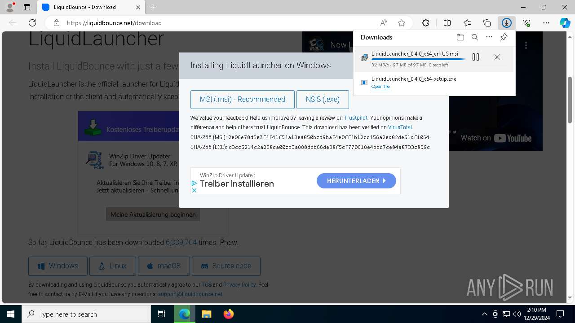Open Edge Settings and more menu
Viewport: 575px width, 323px height.
(x=546, y=23)
